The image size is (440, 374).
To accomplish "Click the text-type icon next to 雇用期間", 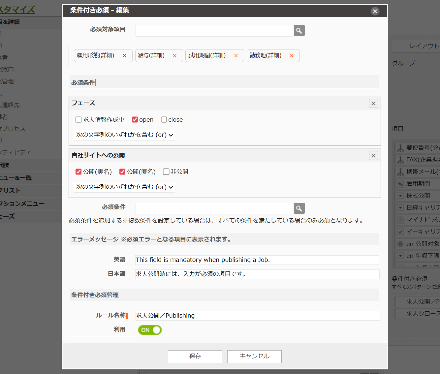I will tap(400, 183).
